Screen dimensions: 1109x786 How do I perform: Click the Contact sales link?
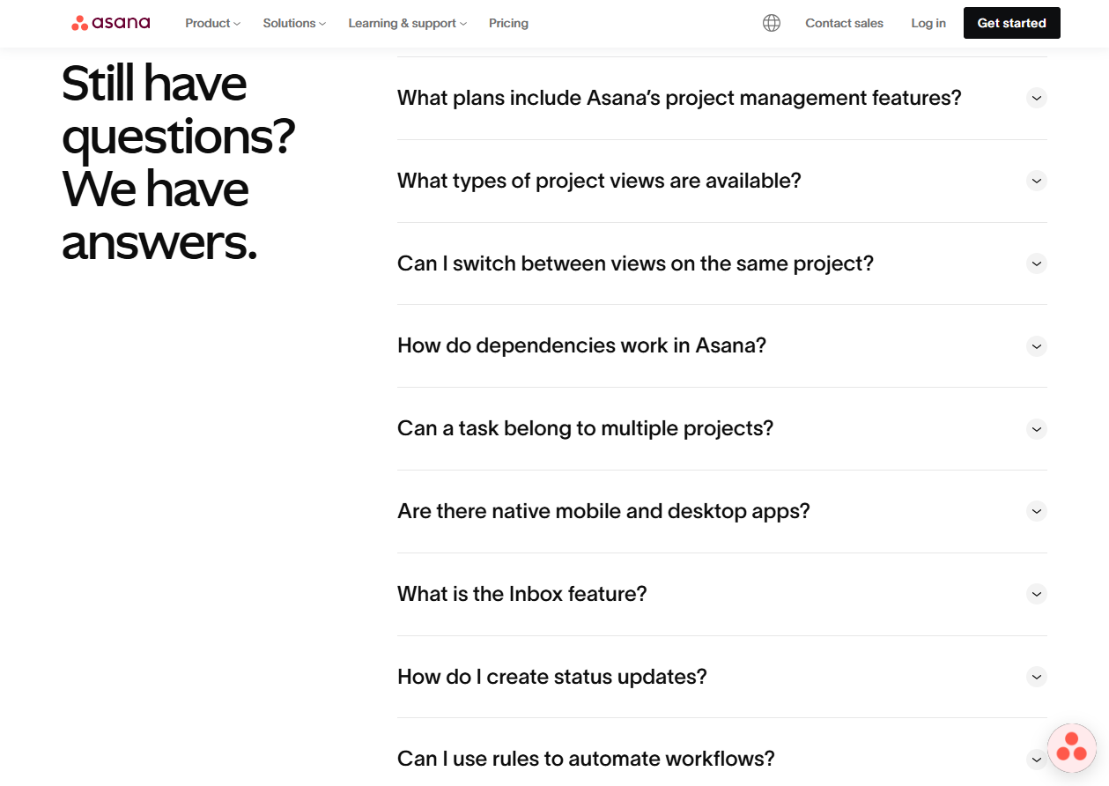844,23
